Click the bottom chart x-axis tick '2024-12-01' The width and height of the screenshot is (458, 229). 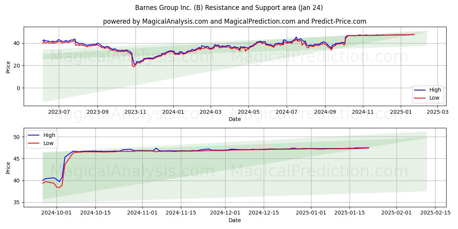coord(225,213)
